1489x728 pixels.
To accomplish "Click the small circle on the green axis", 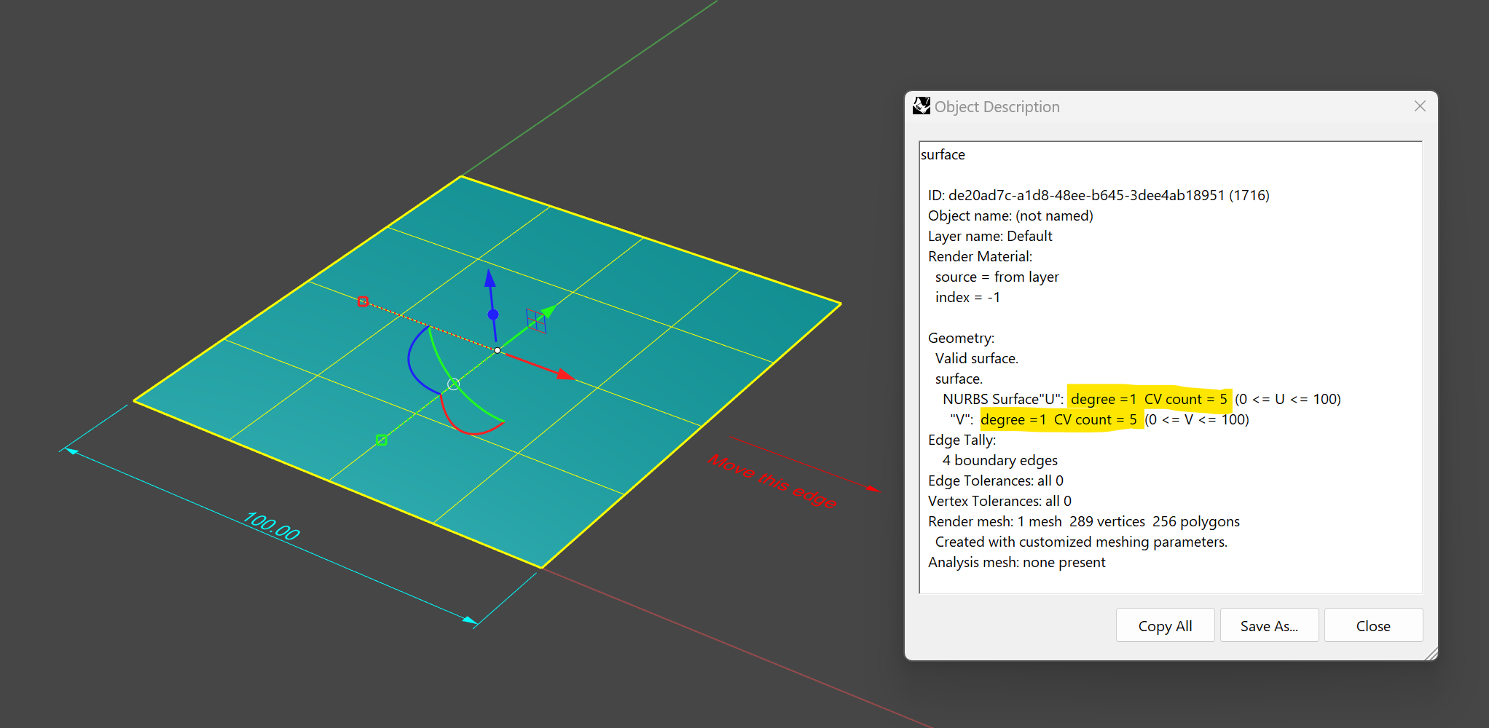I will [x=454, y=384].
